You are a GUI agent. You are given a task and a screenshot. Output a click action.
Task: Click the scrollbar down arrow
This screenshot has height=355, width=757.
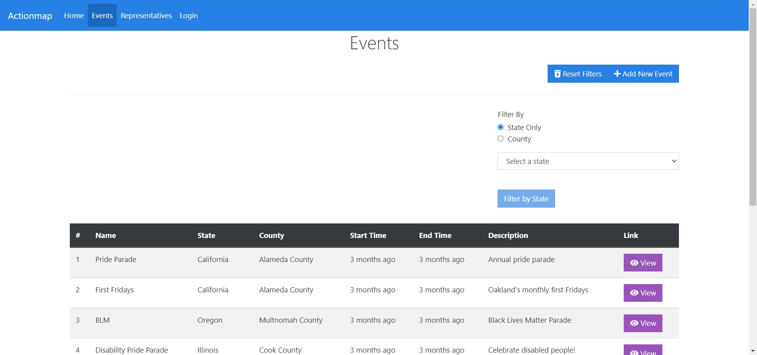[x=753, y=351]
